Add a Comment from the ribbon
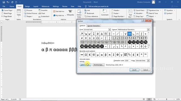The image size is (181, 101). coord(105,13)
